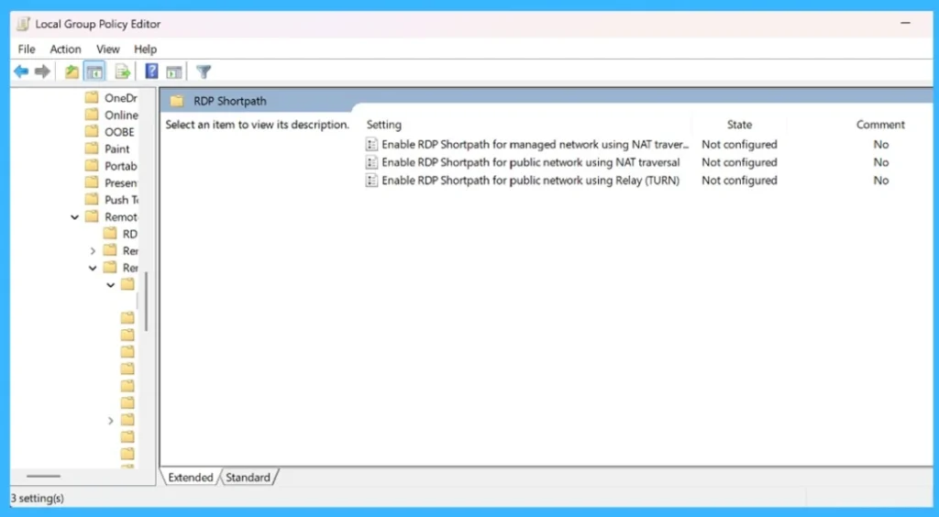Click the No comment for public NAT traversal row
The image size is (939, 517).
(880, 162)
